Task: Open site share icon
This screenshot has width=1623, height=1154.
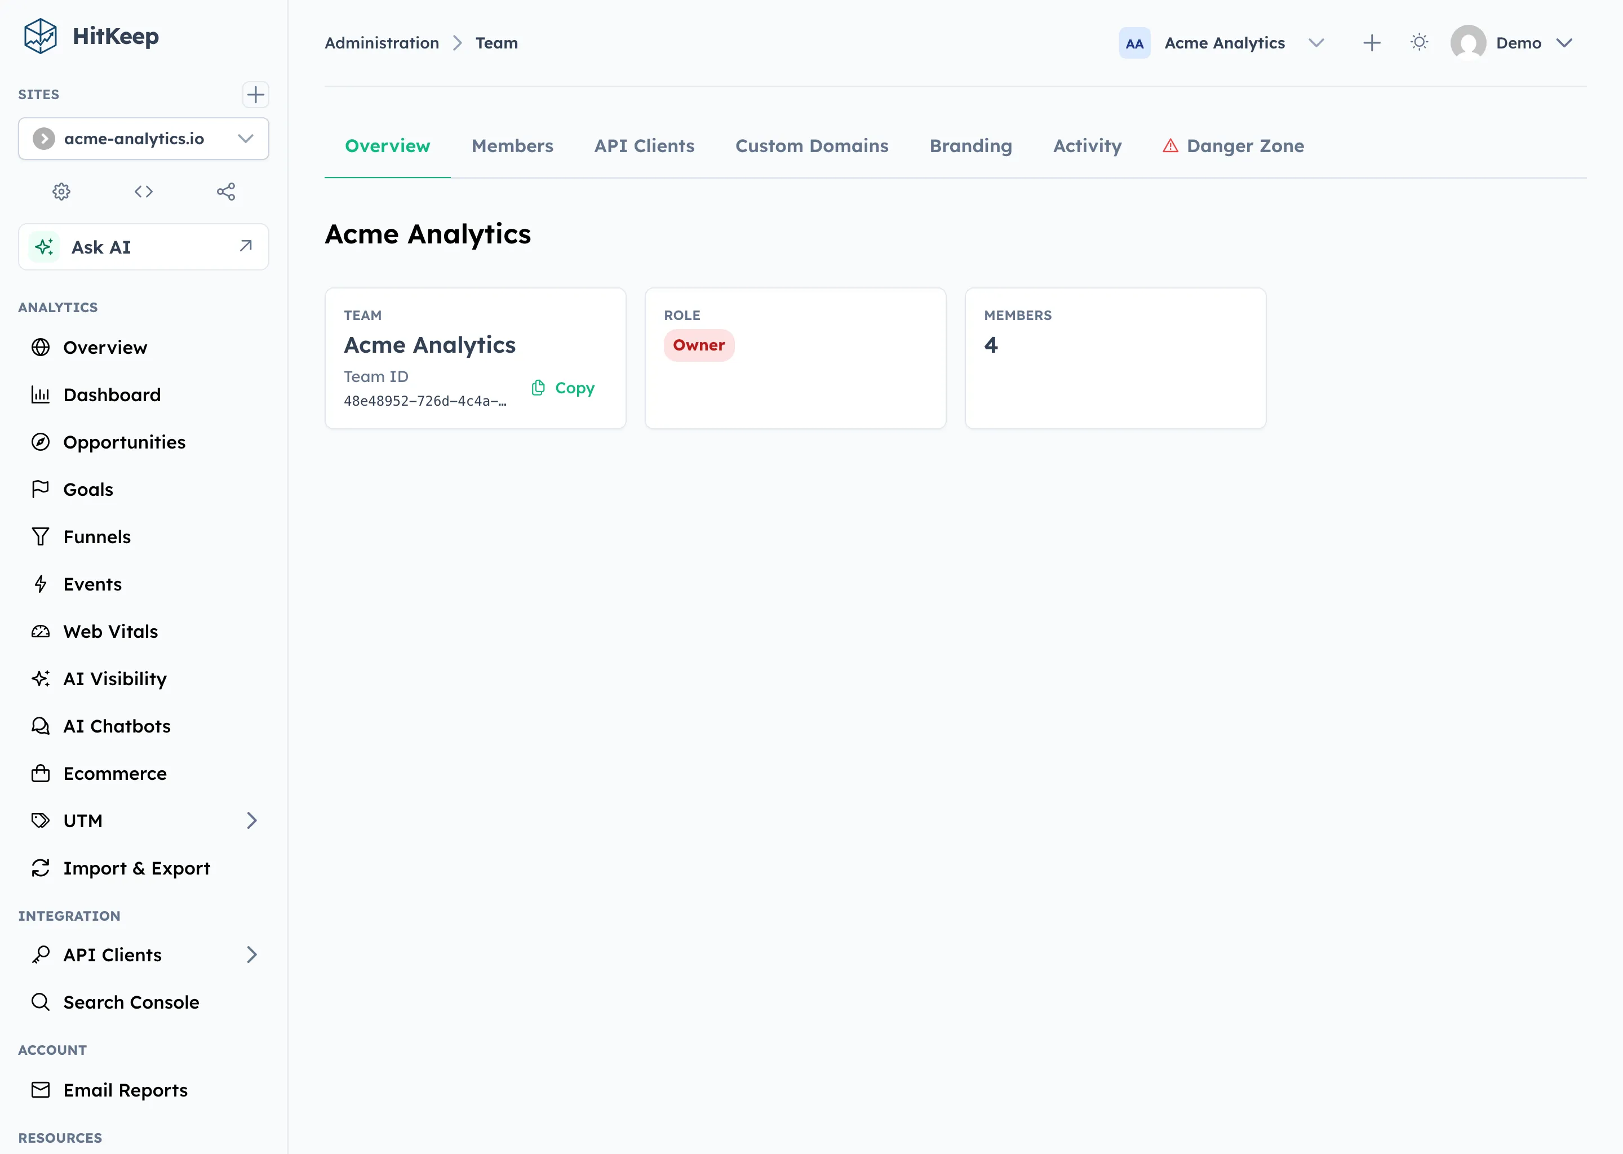Action: point(226,191)
